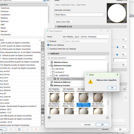The width and height of the screenshot is (134, 134).
Task: Click the slider handle for value 95
Action: click(x=117, y=47)
